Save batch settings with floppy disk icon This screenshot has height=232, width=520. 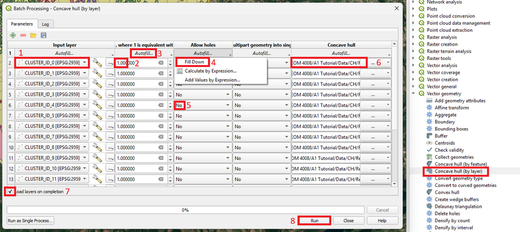coord(43,35)
